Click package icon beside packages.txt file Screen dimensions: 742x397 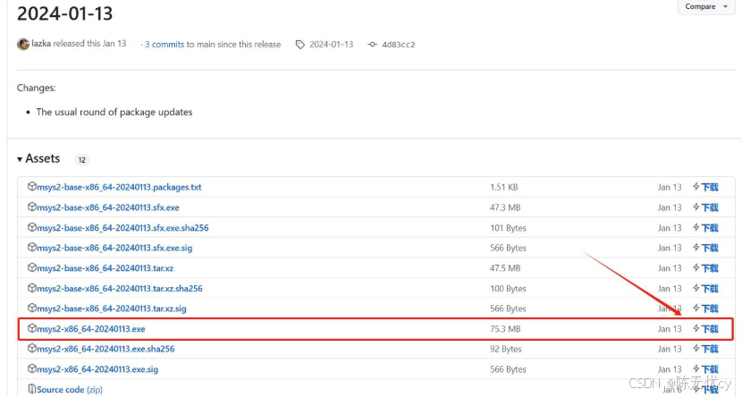31,186
